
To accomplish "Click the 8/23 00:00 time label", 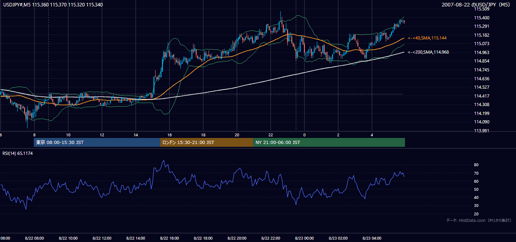I will click(x=304, y=238).
